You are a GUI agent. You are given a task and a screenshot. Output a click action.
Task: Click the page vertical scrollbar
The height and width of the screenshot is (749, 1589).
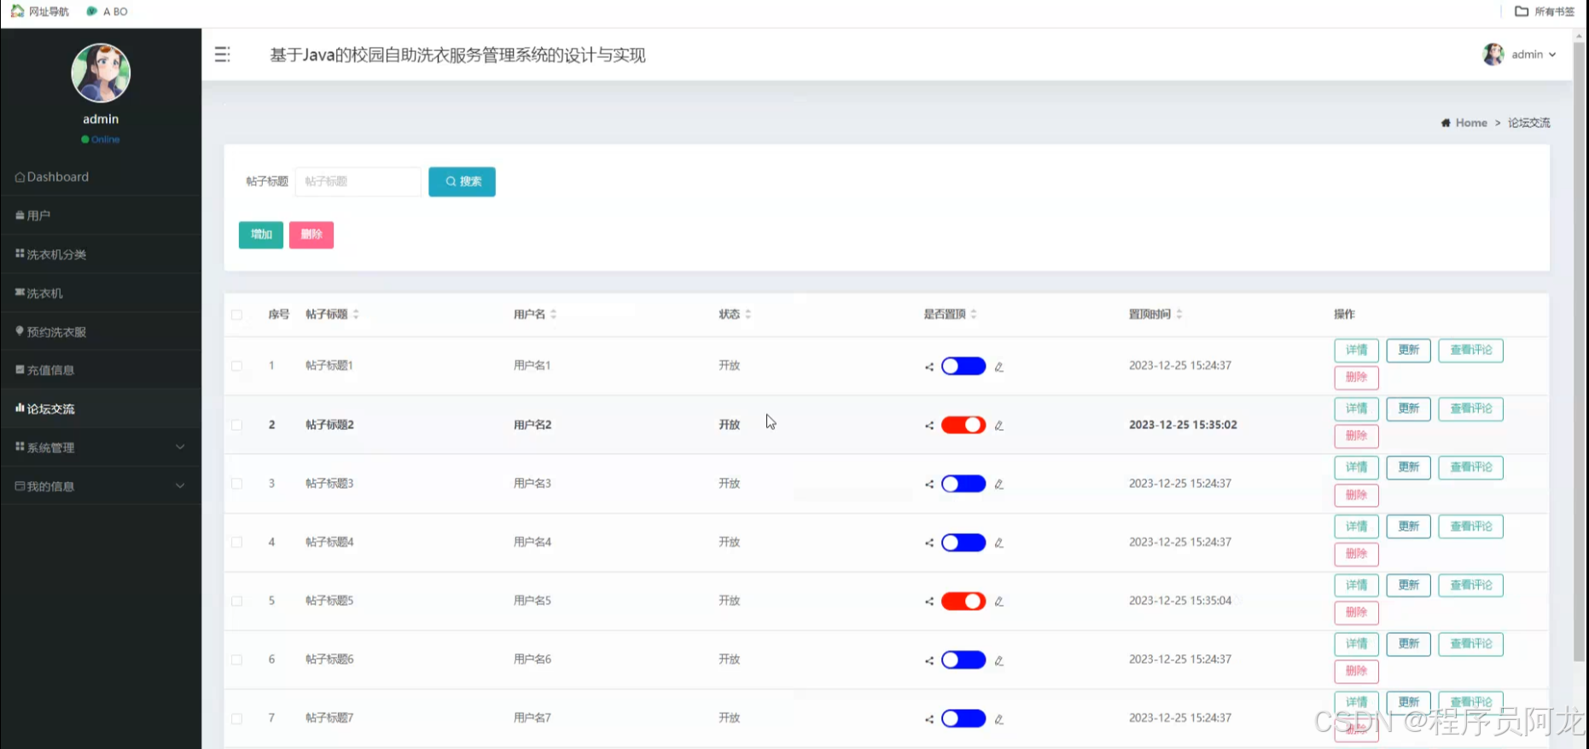point(1580,350)
